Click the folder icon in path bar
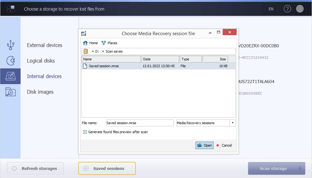The image size is (312, 178). coord(86,51)
